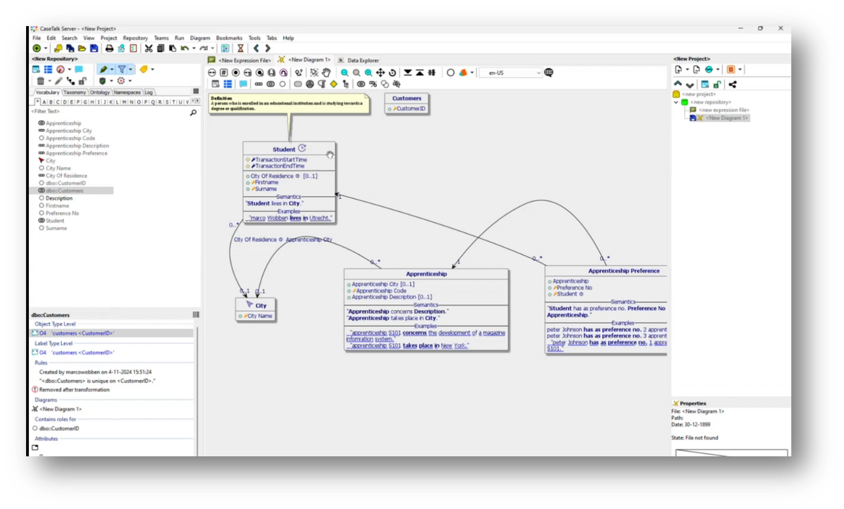Viewport: 844px width, 509px height.
Task: Click the zoom in icon in diagram toolbar
Action: click(x=368, y=73)
